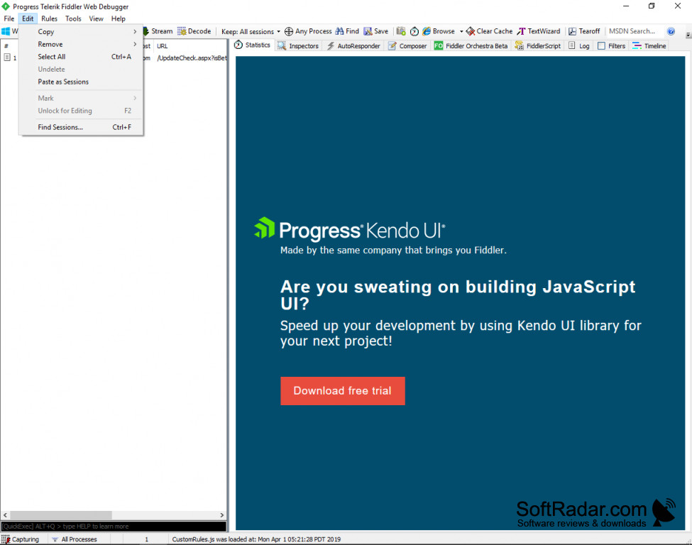Click the Tearoff toolbar icon

(x=572, y=31)
